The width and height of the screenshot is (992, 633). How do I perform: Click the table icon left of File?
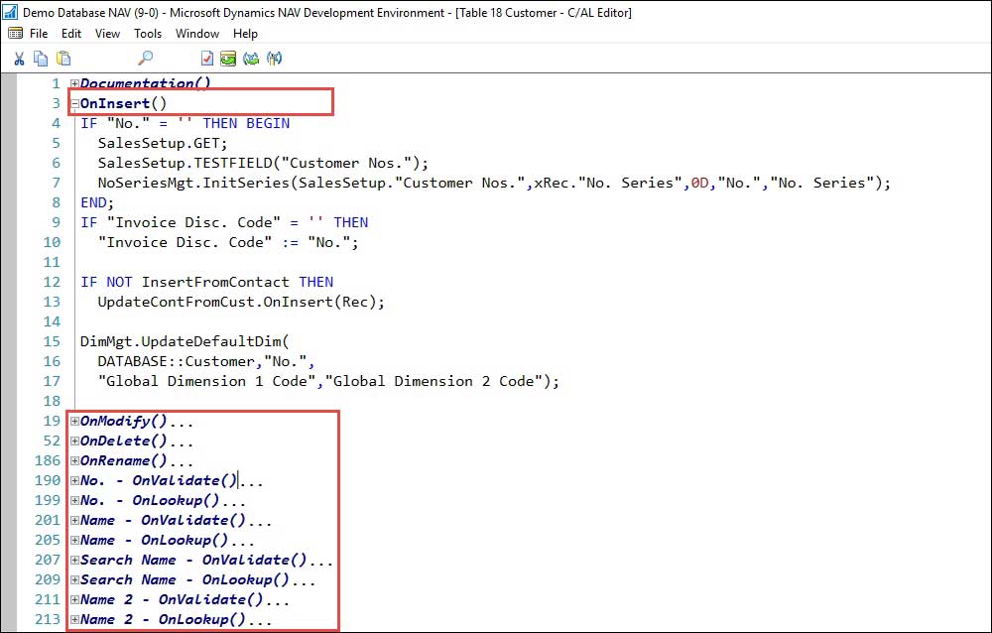pos(16,33)
